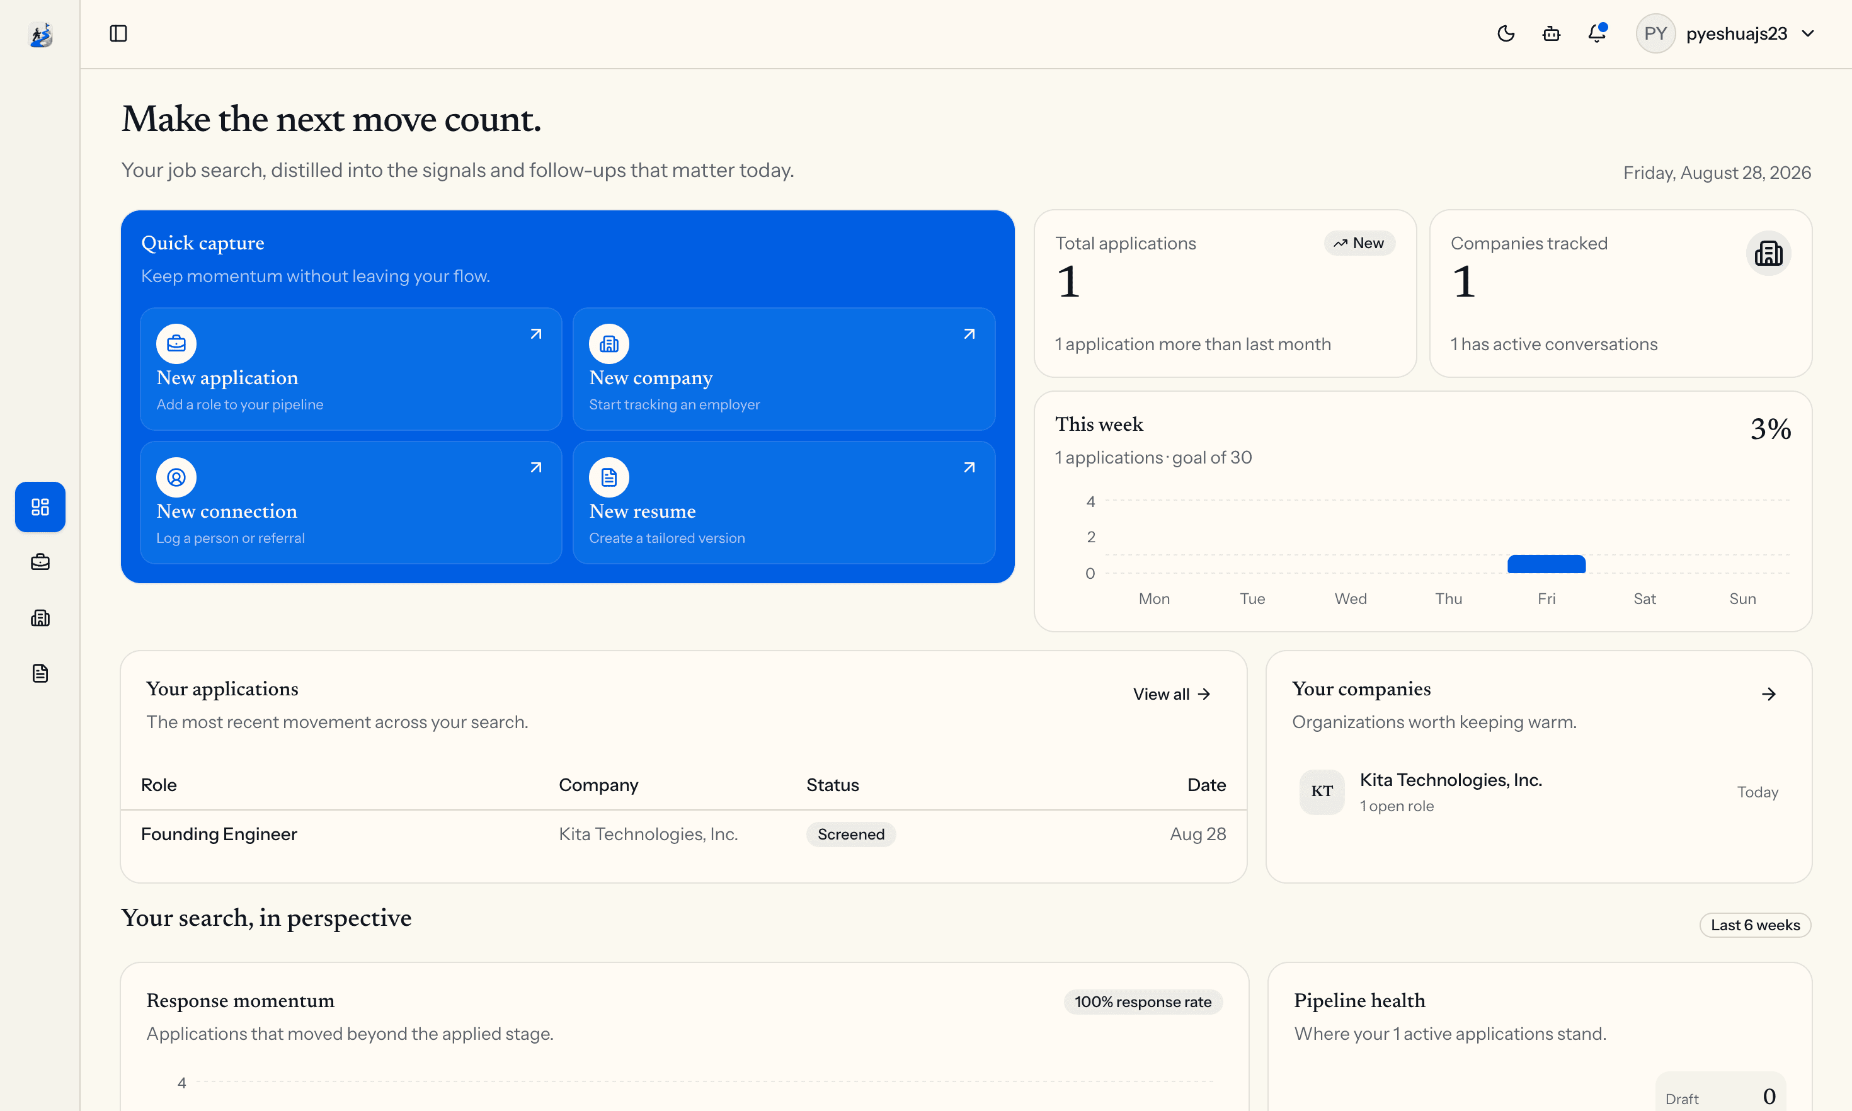Click Kita Technologies, Inc. in applications table
1852x1111 pixels.
(648, 834)
